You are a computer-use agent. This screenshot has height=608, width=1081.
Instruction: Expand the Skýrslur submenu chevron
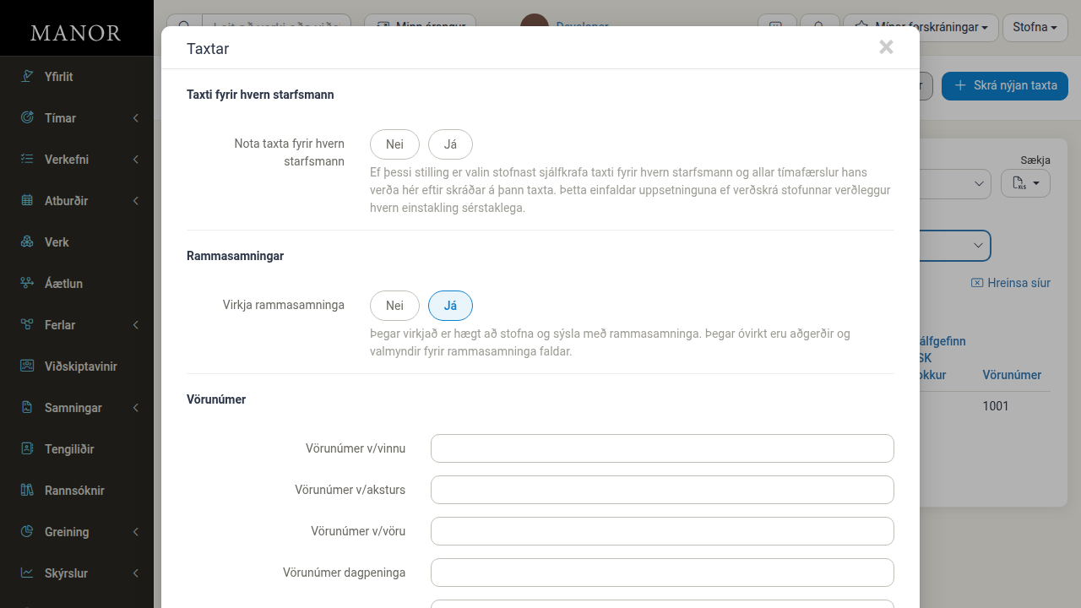coord(136,573)
